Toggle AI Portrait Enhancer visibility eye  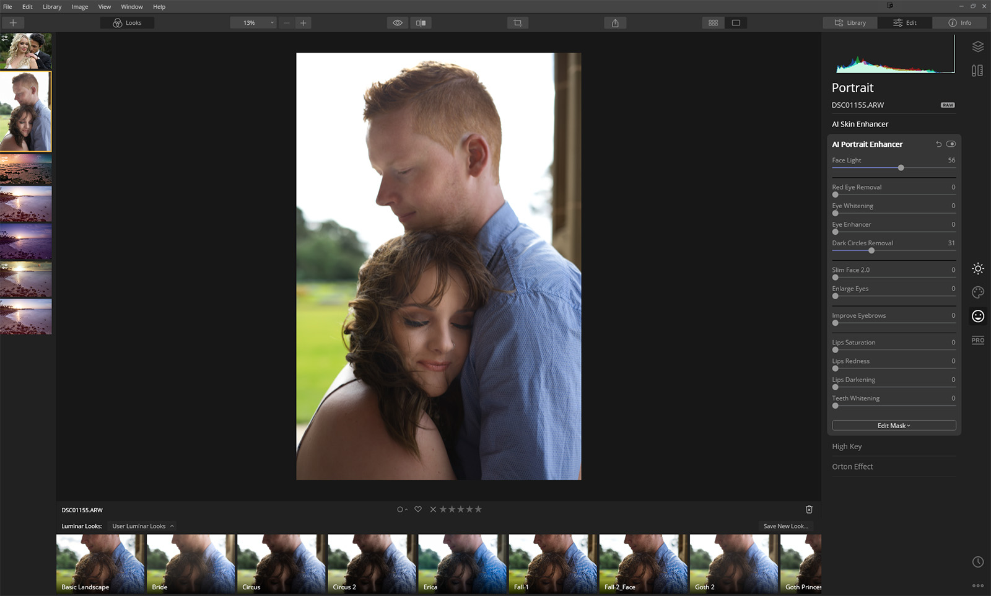pos(951,144)
